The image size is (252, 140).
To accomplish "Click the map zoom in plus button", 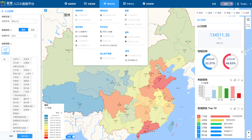I will click(248, 132).
